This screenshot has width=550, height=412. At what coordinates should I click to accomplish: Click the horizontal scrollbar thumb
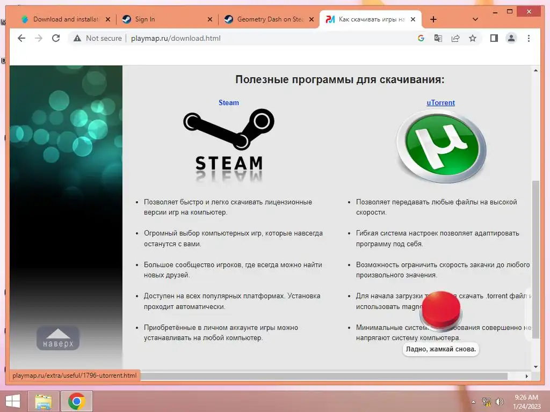pyautogui.click(x=323, y=376)
